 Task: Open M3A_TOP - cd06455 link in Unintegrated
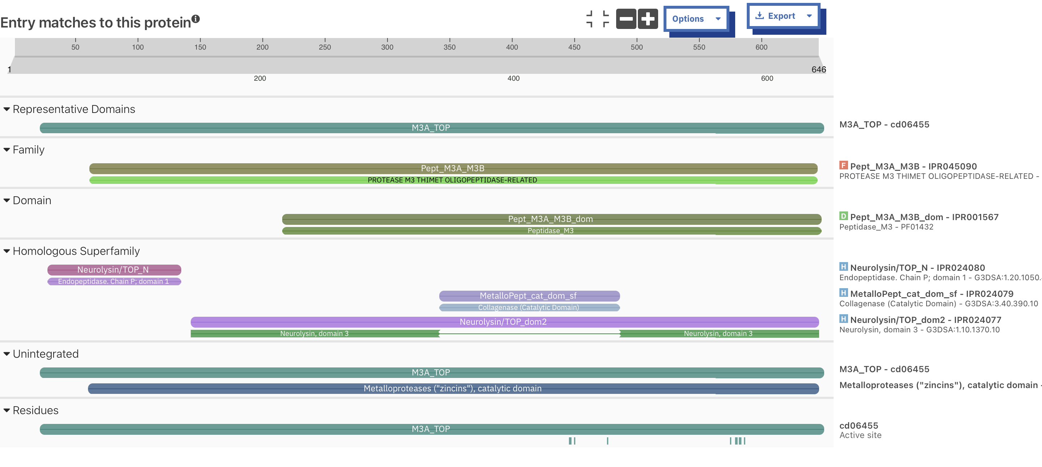(x=884, y=369)
